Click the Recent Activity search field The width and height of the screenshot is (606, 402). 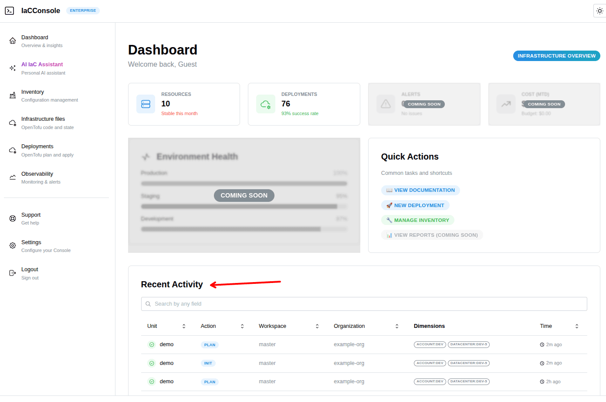tap(364, 303)
